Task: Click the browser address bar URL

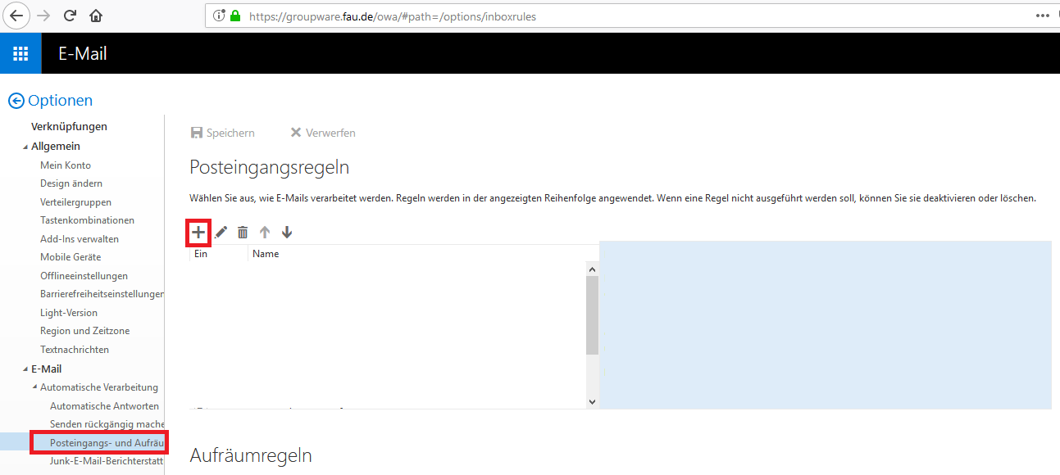Action: click(x=394, y=16)
